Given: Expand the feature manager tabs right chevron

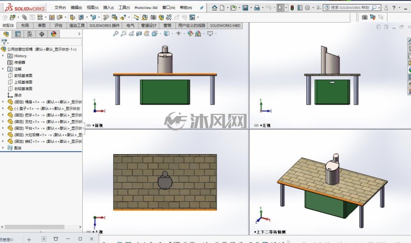Looking at the screenshot, I should click(79, 34).
